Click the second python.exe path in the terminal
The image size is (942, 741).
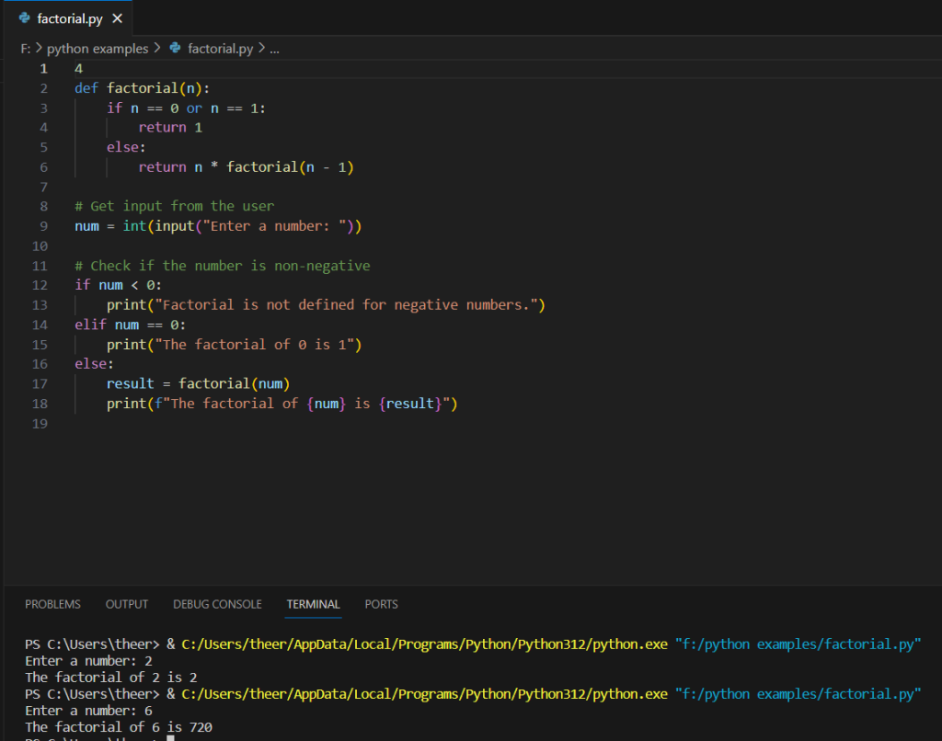(424, 693)
